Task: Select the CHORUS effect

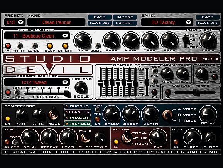Action: pyautogui.click(x=78, y=106)
